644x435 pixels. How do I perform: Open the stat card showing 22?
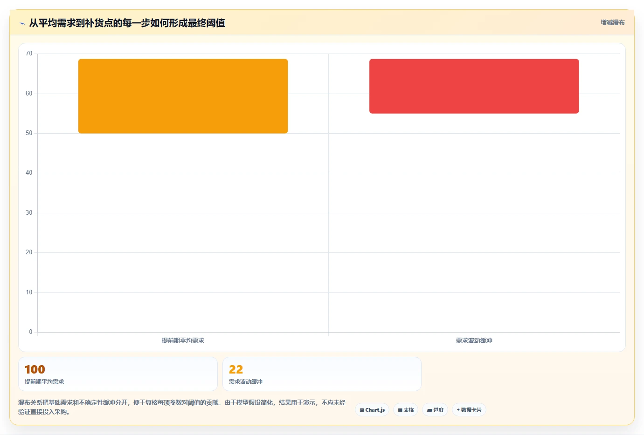(322, 374)
